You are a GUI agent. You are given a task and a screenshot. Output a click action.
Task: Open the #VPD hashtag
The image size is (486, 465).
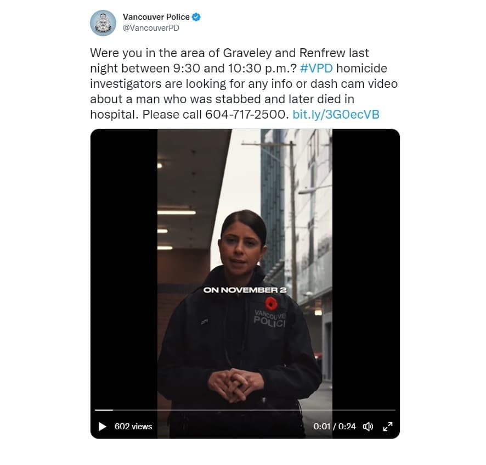coord(317,68)
